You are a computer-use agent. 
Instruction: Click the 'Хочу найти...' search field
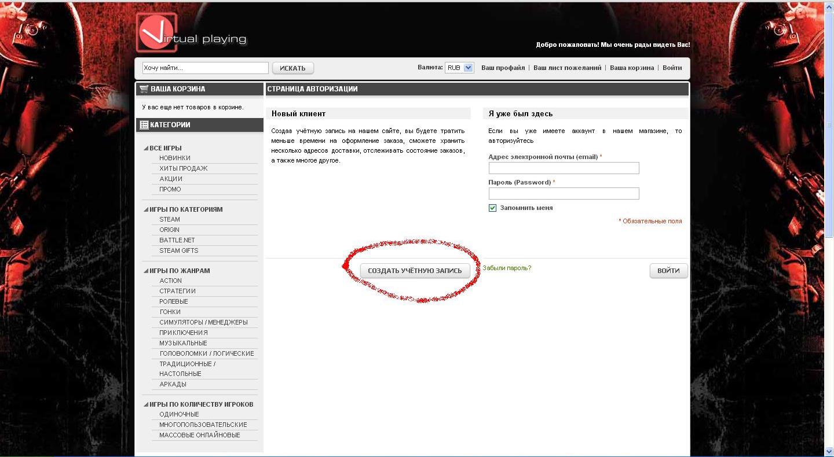(205, 68)
